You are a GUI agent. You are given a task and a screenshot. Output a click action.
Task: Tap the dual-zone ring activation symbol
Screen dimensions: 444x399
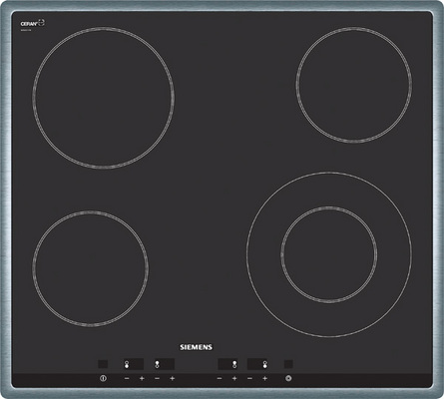(x=288, y=378)
